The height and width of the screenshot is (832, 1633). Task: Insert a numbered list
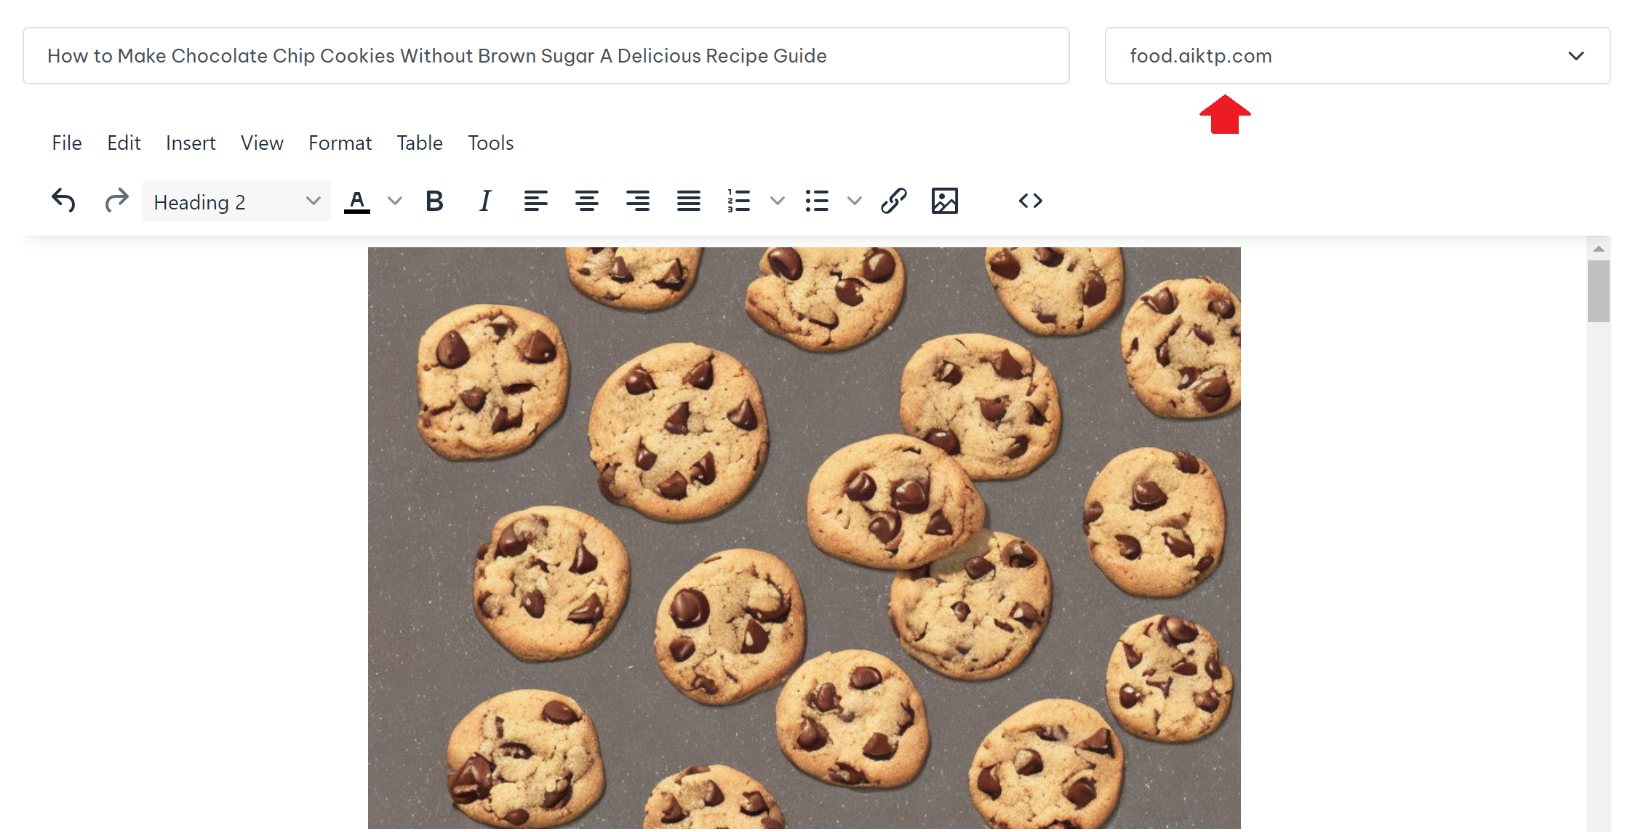tap(738, 201)
